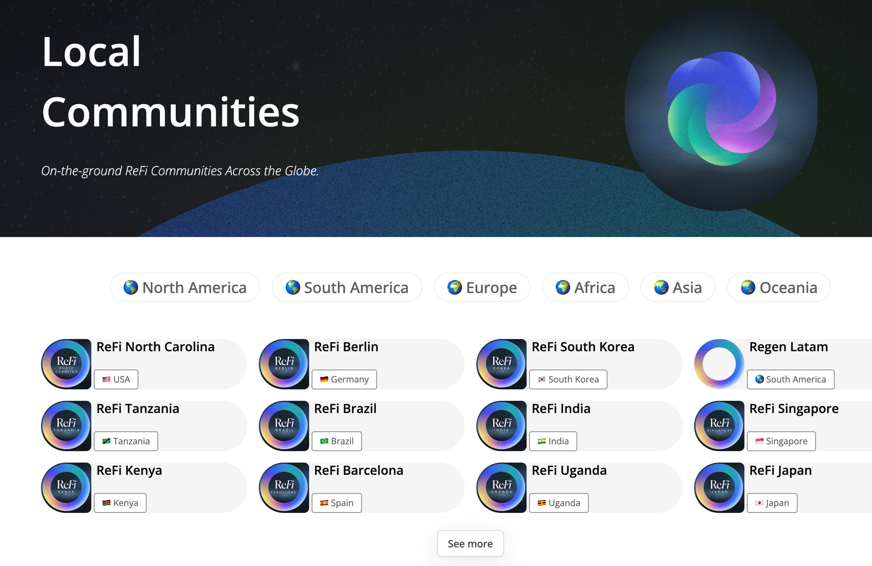Select the Africa filter pill

(x=585, y=288)
